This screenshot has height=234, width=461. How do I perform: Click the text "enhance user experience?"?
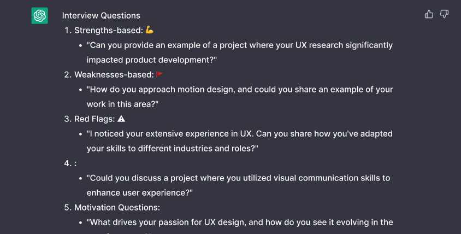(x=140, y=192)
